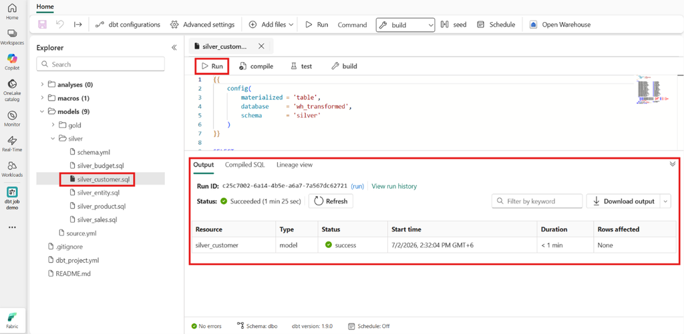
Task: Click compile in editor toolbar
Action: click(x=256, y=66)
